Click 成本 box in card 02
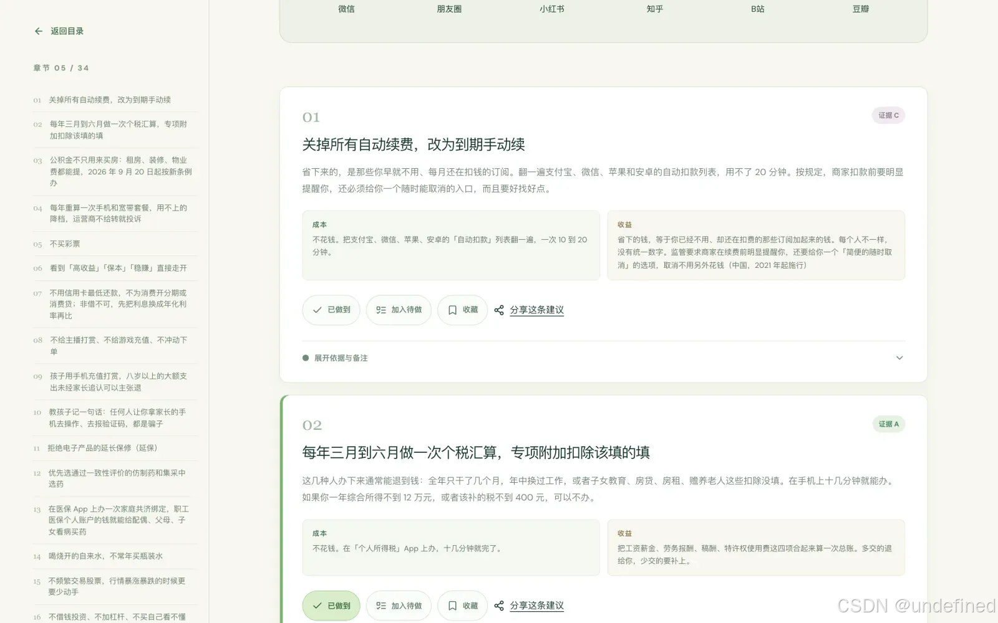Screen dimensions: 998x623 pos(451,548)
